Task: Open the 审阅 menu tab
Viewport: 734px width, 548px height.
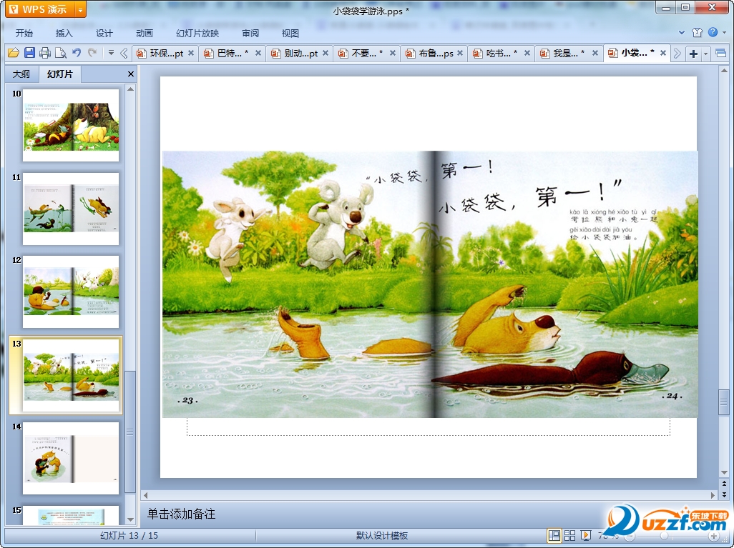Action: (x=250, y=33)
